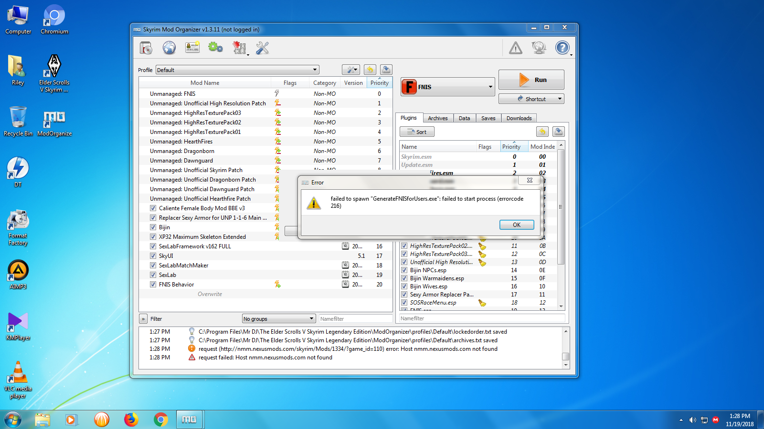Toggle Bijin Wives.esp plugin checkbox
Viewport: 764px width, 429px height.
[404, 286]
